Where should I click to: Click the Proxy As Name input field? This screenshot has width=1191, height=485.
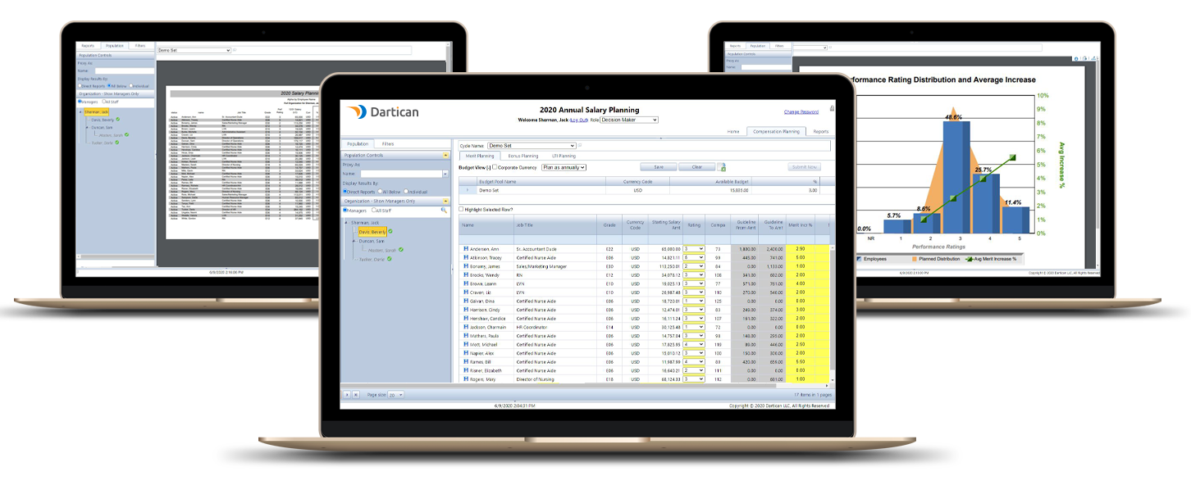402,174
